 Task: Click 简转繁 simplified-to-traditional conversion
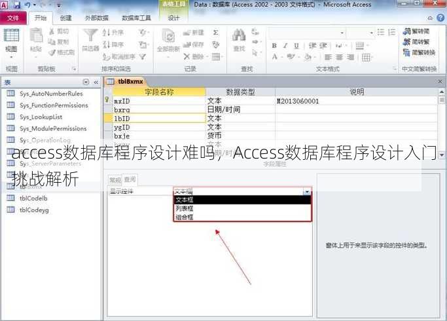[x=416, y=42]
